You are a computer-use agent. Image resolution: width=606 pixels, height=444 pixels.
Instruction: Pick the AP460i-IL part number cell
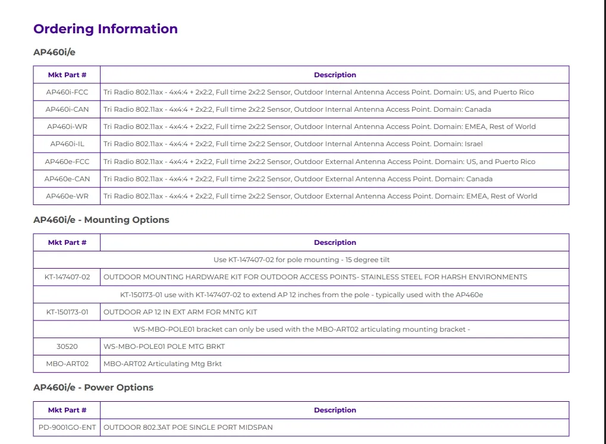(x=67, y=144)
